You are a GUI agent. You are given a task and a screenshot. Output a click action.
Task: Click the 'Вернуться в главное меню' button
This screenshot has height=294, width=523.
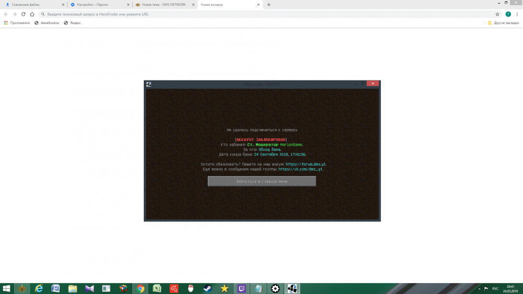coord(261,181)
